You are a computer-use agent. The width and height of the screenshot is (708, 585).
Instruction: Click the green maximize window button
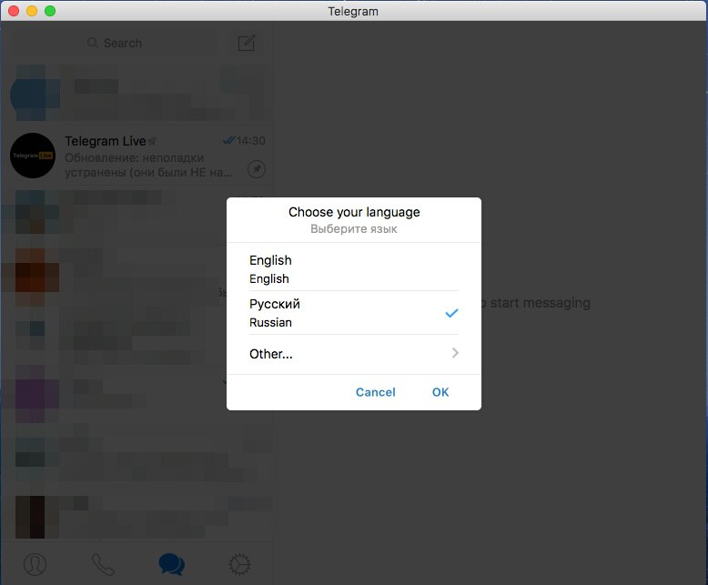[50, 11]
